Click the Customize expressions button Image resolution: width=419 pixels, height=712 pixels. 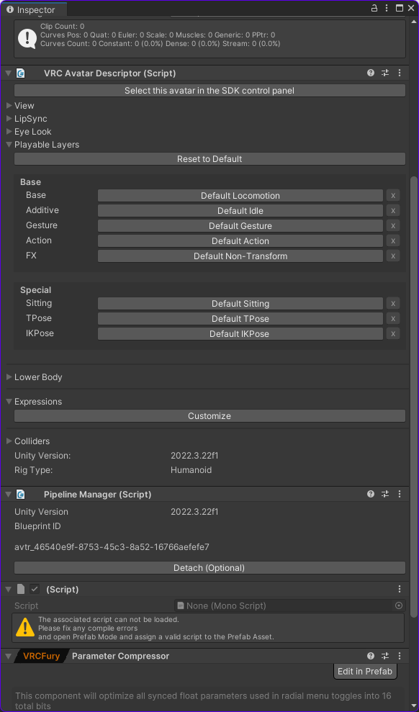209,416
